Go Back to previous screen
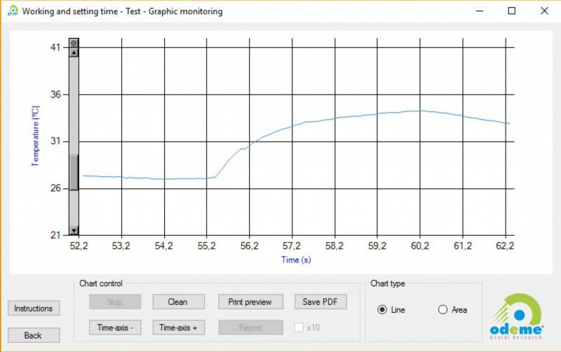Viewport: 561px width, 352px height. click(33, 335)
